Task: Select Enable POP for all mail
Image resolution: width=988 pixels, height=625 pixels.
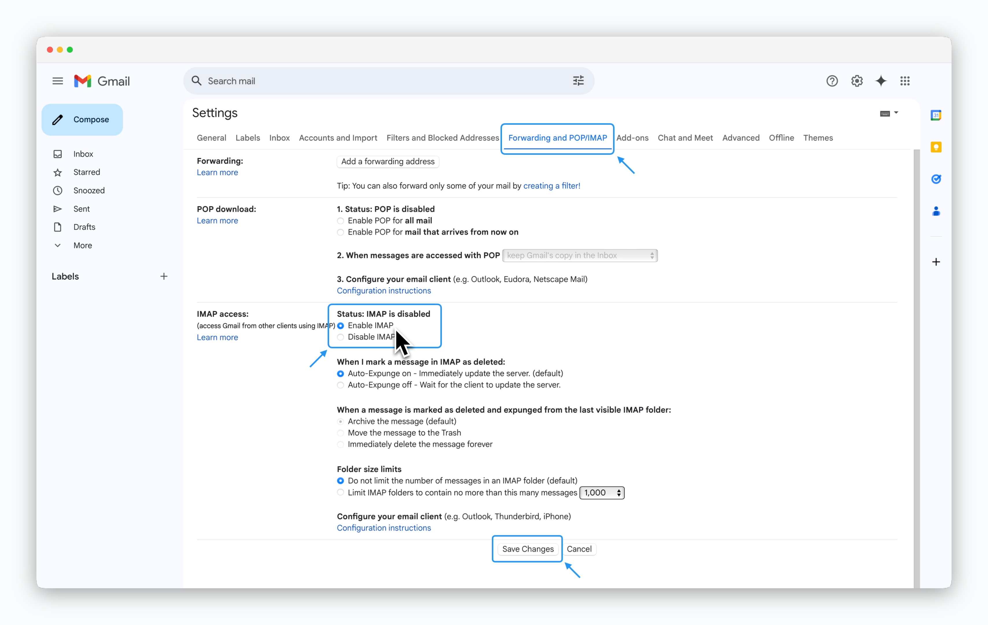Action: coord(340,221)
